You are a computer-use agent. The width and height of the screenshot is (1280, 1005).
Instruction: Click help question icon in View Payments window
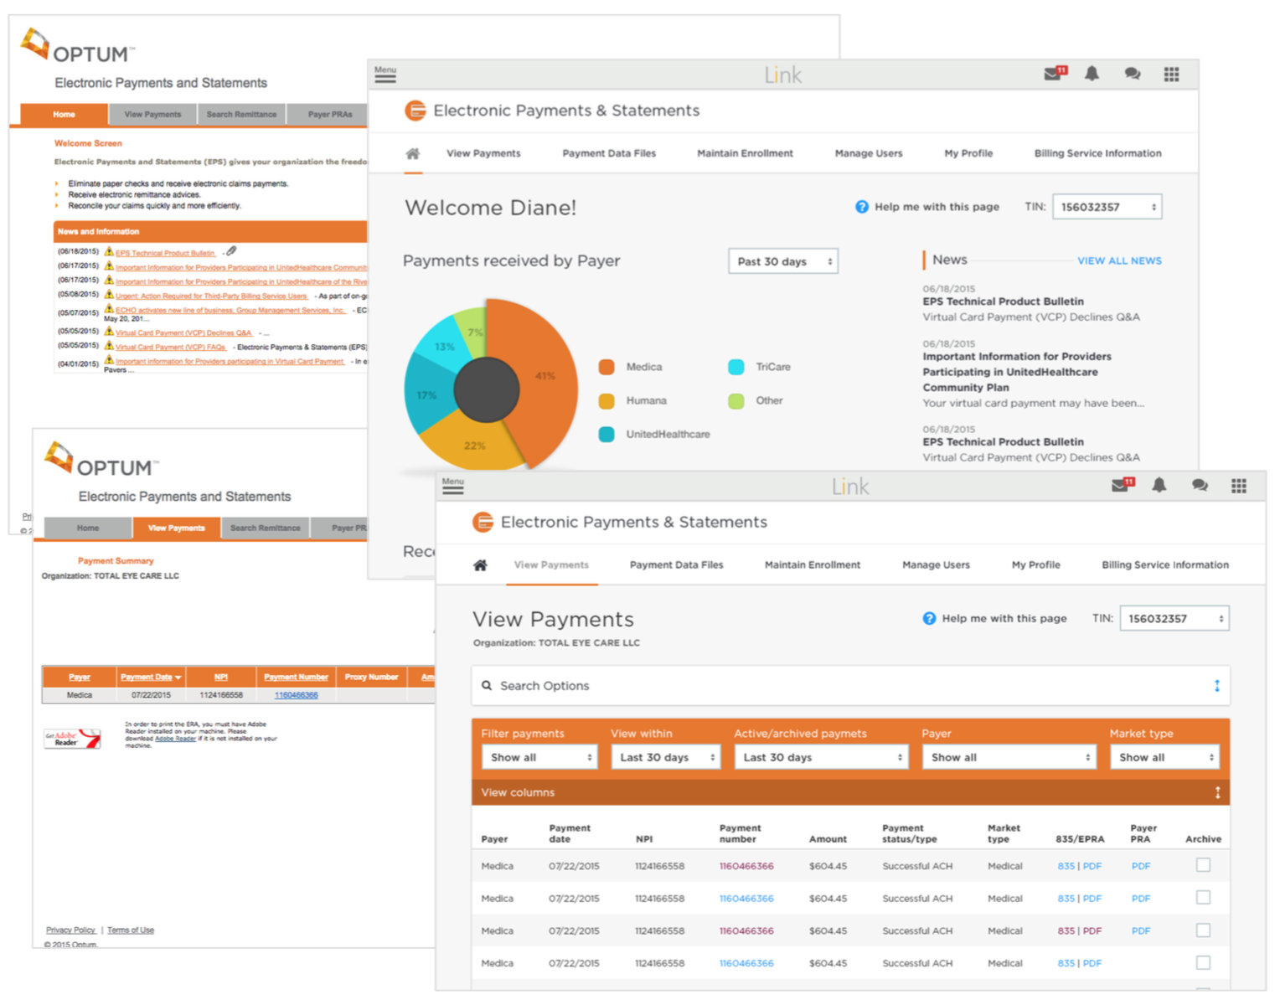(x=929, y=618)
